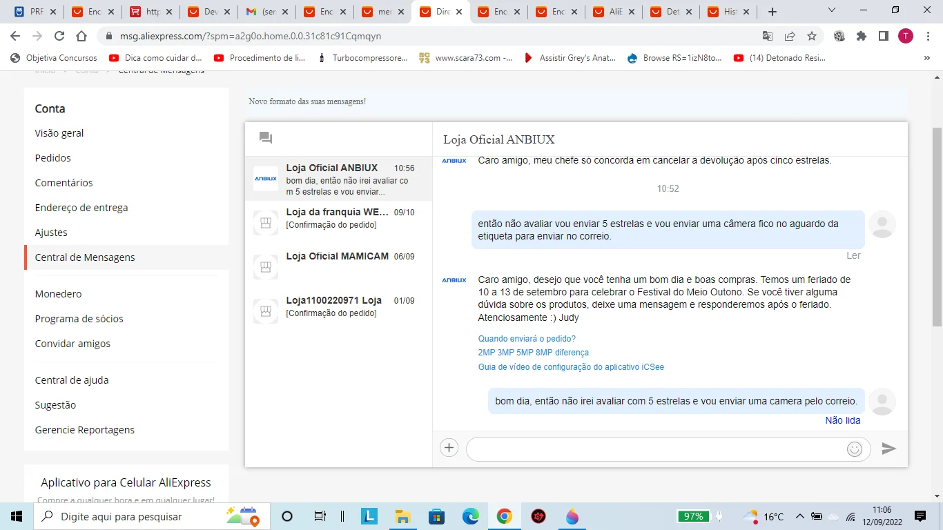This screenshot has height=530, width=943.
Task: Open Task View on the taskbar
Action: [320, 516]
